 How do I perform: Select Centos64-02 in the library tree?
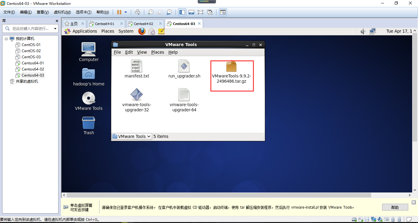30,69
